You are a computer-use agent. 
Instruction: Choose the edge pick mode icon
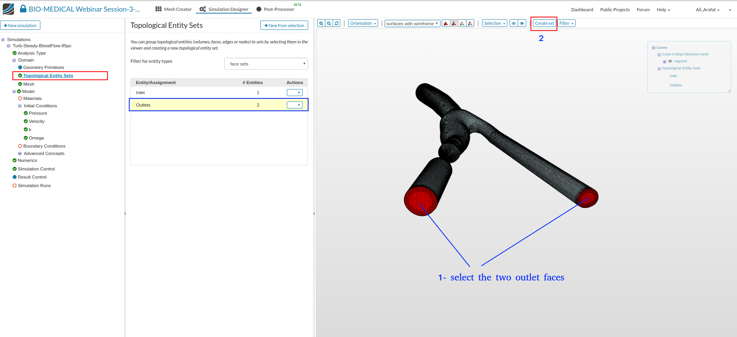(462, 23)
